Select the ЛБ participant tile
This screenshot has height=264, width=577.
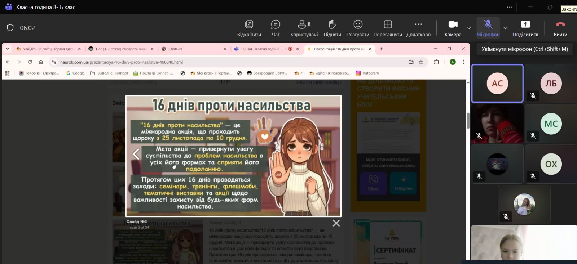tap(551, 84)
